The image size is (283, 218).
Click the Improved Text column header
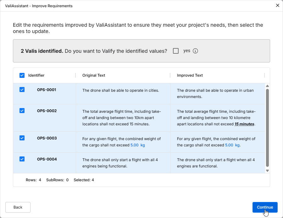coord(190,75)
